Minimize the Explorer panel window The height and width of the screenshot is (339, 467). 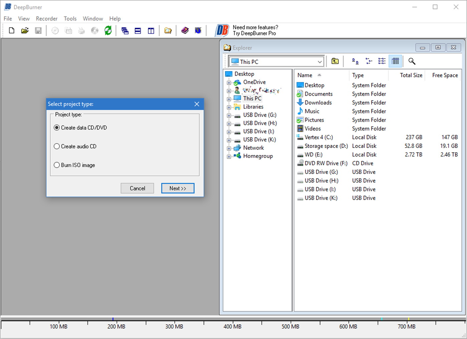click(x=423, y=48)
